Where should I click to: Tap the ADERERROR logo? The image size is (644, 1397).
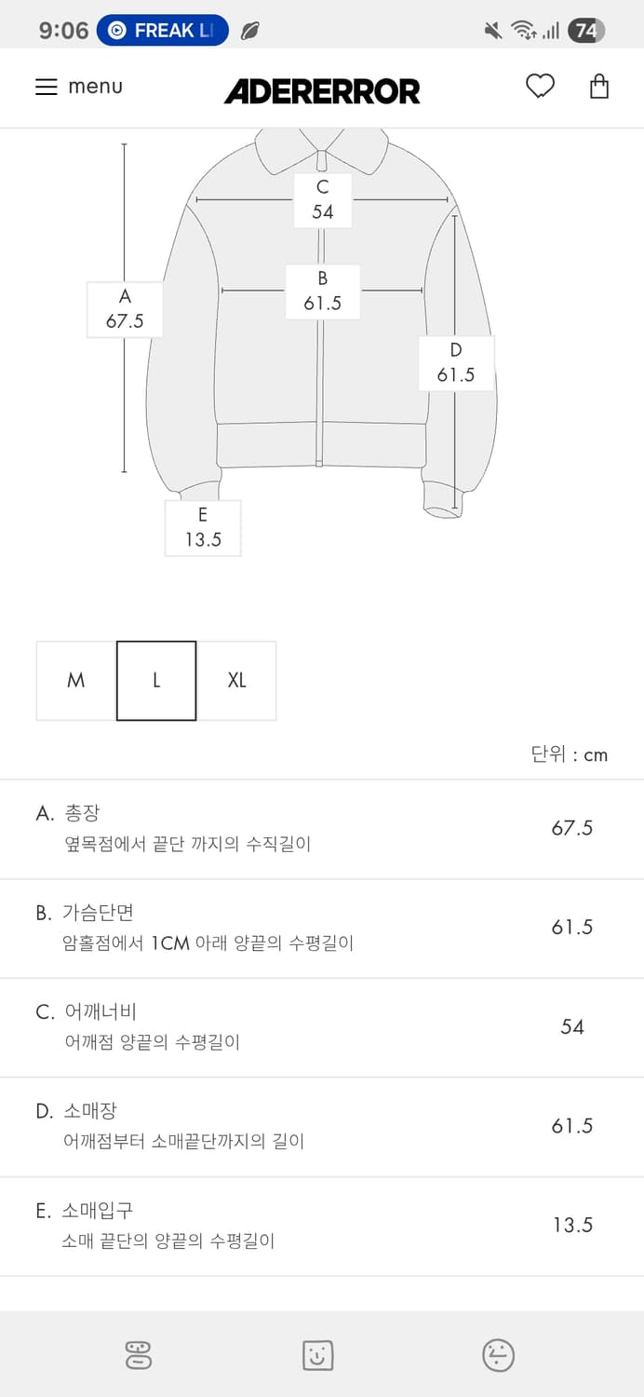click(x=322, y=90)
